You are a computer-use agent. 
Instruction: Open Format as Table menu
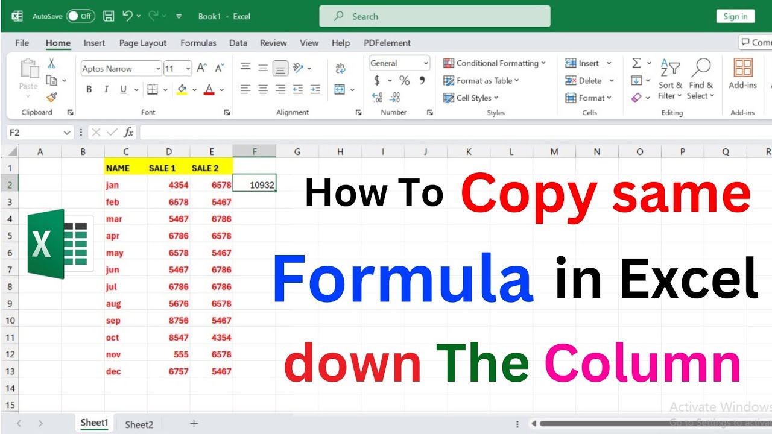tap(481, 80)
